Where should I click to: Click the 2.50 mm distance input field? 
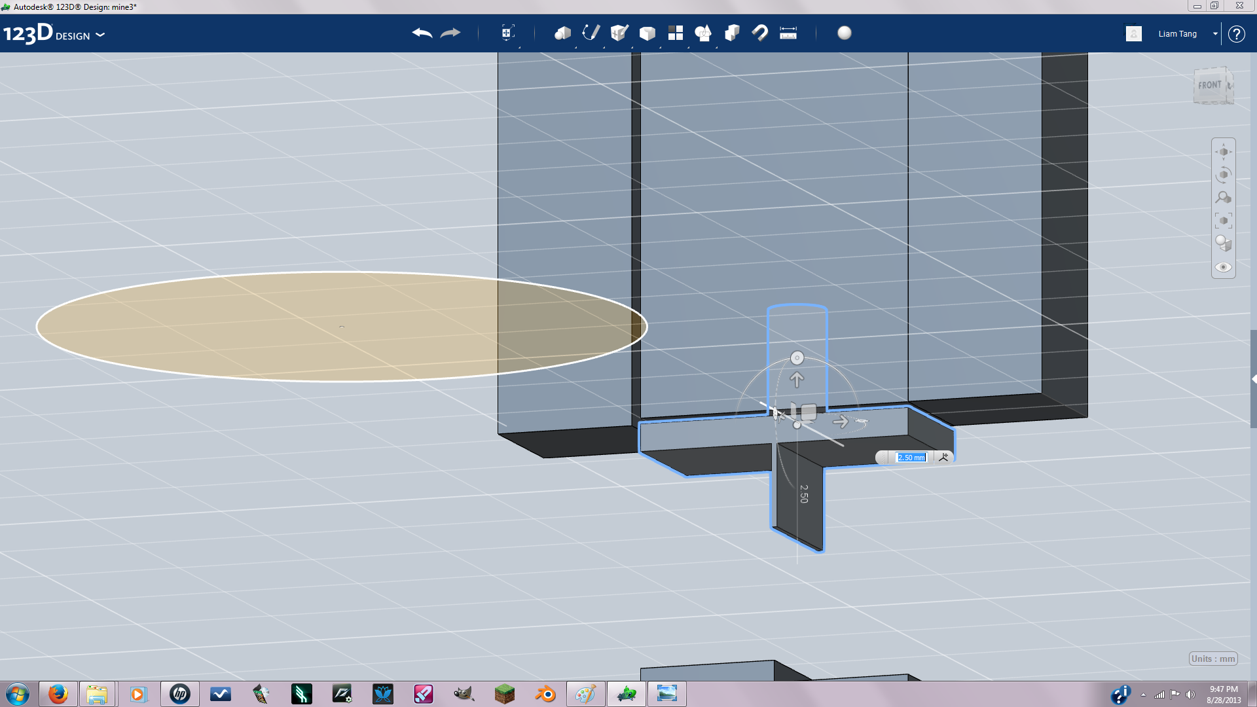click(x=911, y=458)
